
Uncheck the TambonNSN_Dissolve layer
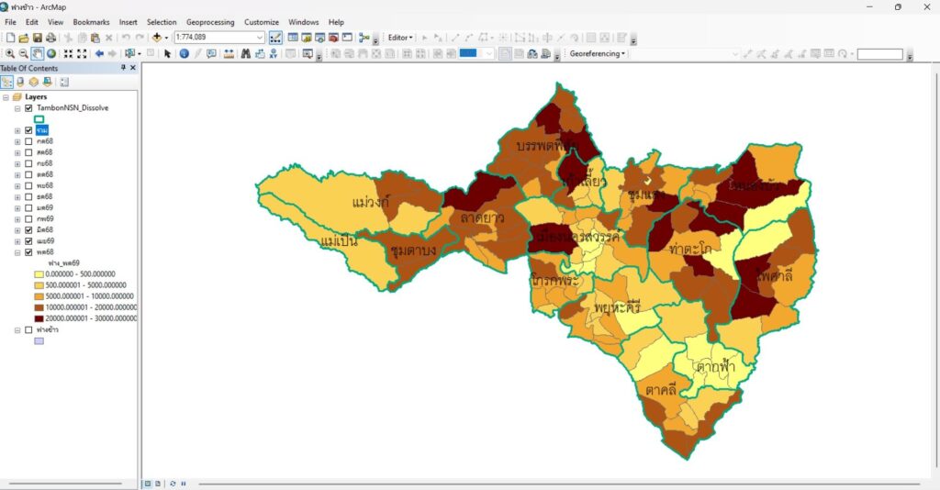click(28, 107)
